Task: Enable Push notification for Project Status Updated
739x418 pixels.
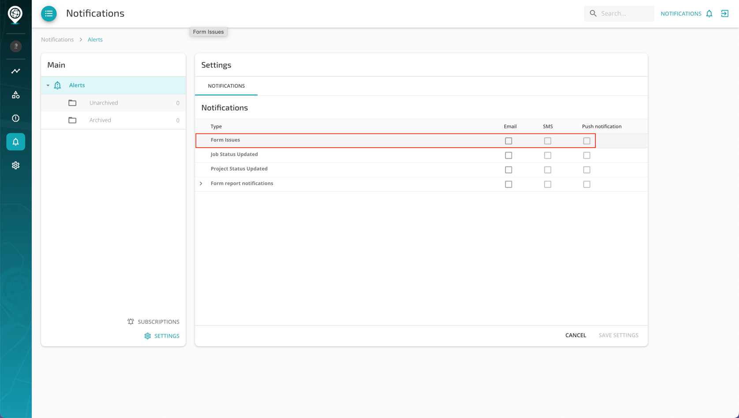Action: coord(586,170)
